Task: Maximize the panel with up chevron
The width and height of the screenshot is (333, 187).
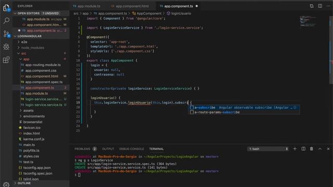Action: tap(320, 149)
